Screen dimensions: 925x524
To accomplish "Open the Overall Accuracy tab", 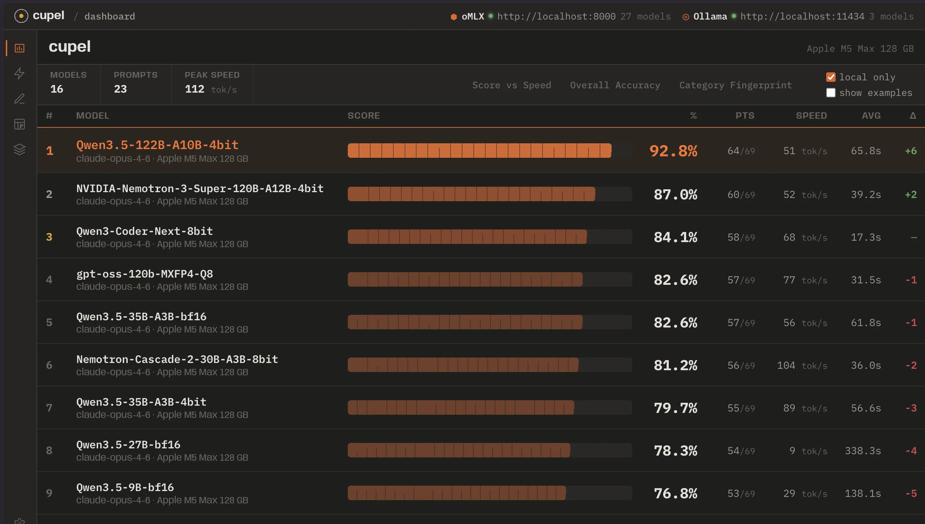I will click(615, 85).
